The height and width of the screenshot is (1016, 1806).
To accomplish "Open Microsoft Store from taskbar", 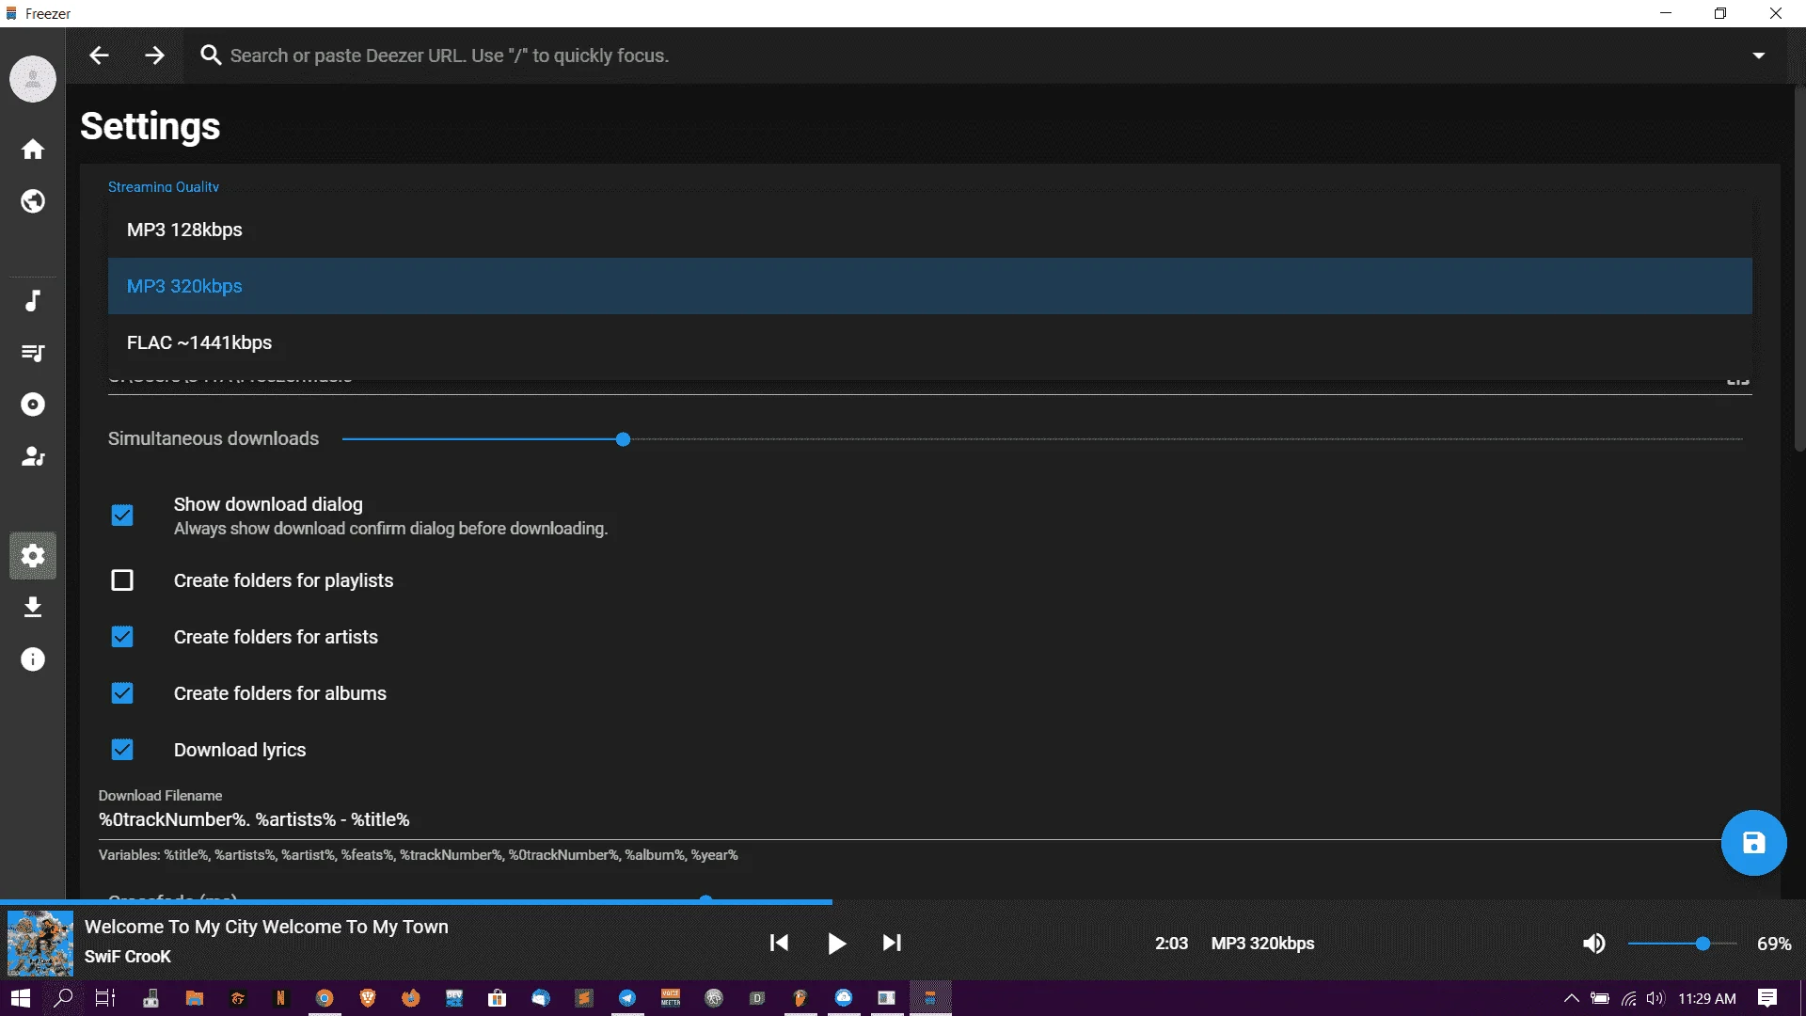I will coord(498,998).
